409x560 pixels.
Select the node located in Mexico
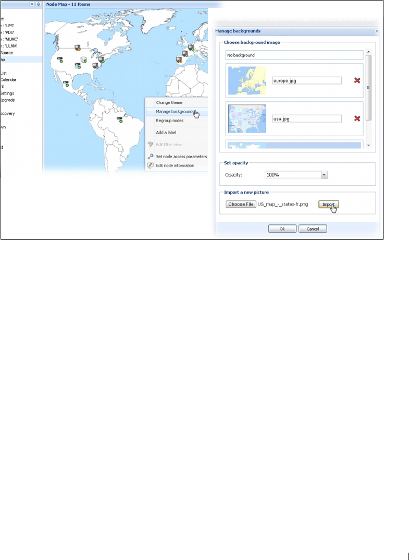[x=66, y=84]
